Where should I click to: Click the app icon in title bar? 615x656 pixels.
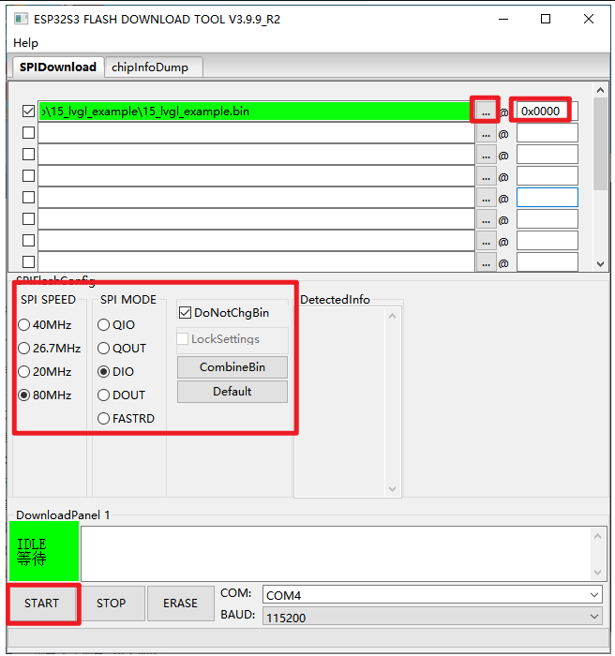pyautogui.click(x=21, y=19)
